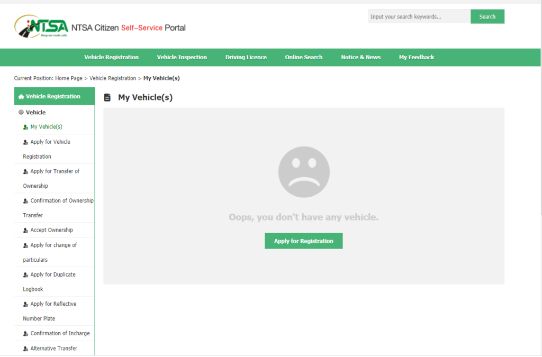Click the search keywords input field

419,17
